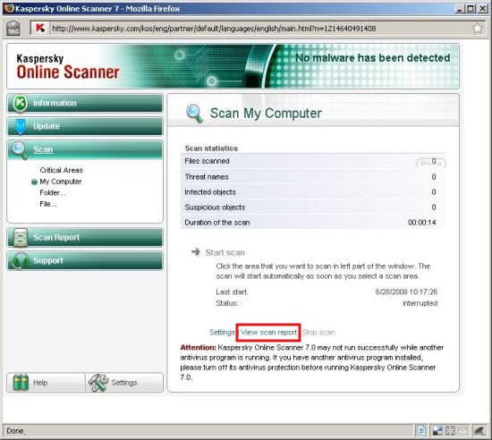Image resolution: width=492 pixels, height=440 pixels.
Task: Open the Update section
Action: click(x=85, y=126)
